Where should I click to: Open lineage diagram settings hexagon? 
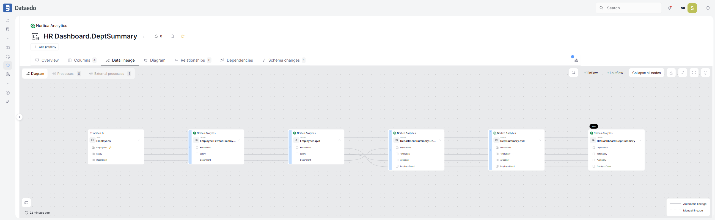click(x=705, y=73)
